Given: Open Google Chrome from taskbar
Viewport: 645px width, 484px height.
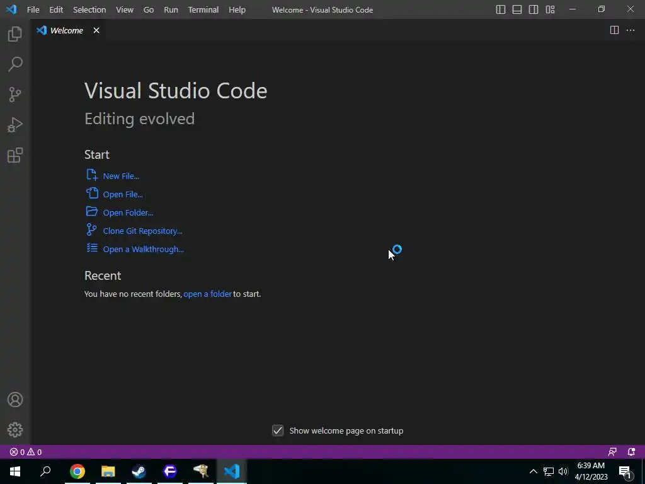Looking at the screenshot, I should (x=77, y=471).
